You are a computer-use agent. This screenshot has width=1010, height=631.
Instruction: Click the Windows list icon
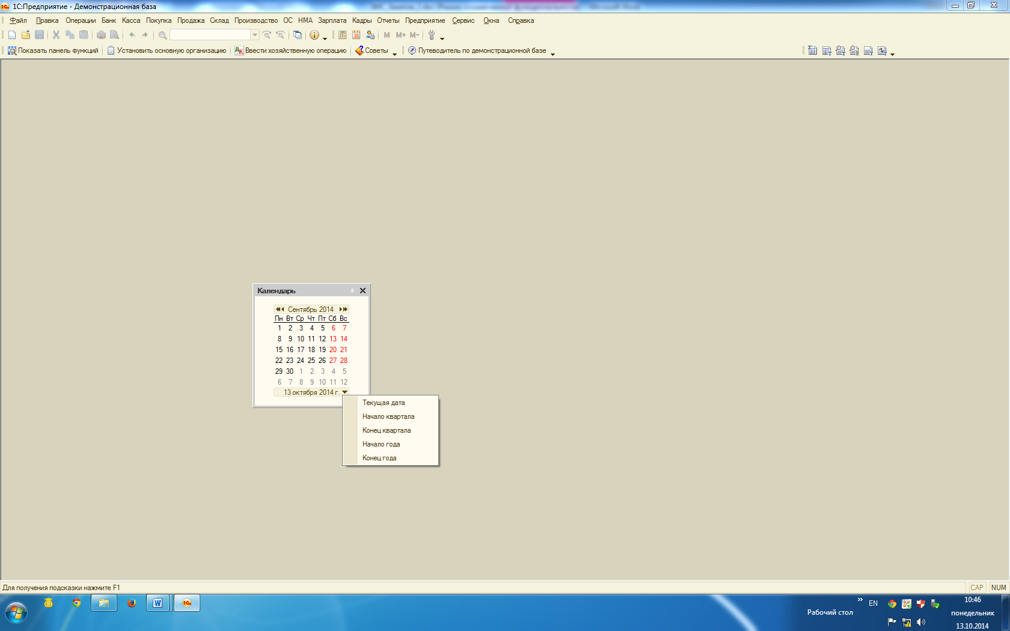coord(298,35)
